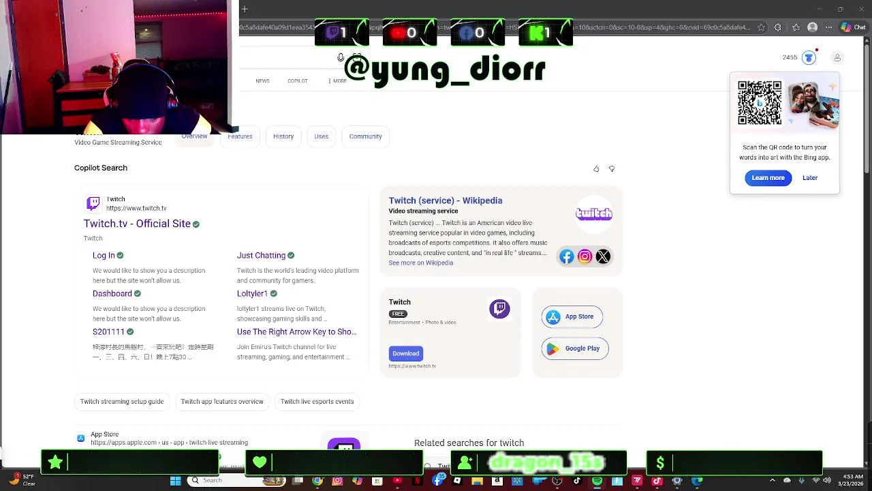Screen dimensions: 872x491
Task: Switch to the Community tab
Action: [366, 136]
